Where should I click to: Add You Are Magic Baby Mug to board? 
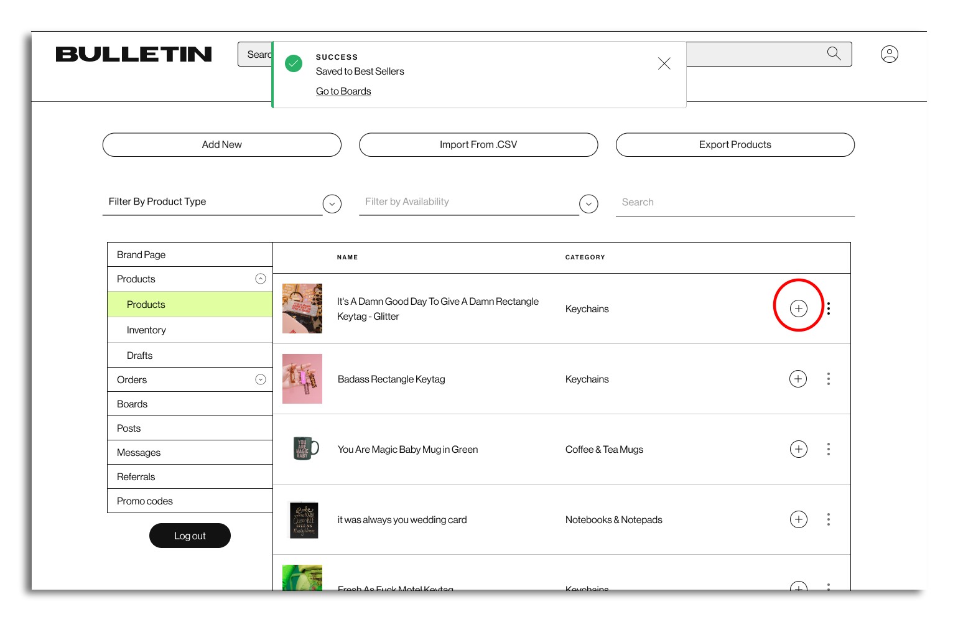[798, 449]
